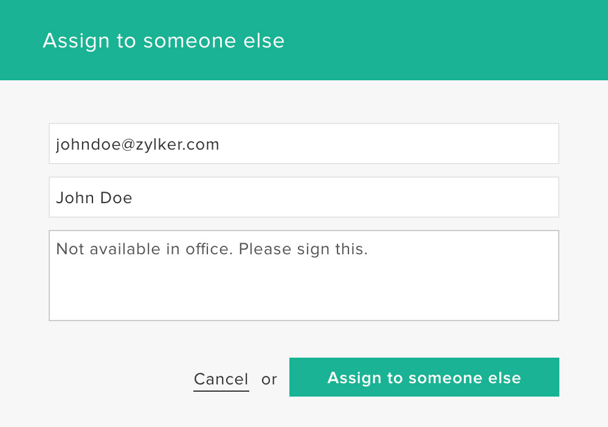Select the underlined Cancel text
The height and width of the screenshot is (427, 608).
(x=221, y=379)
